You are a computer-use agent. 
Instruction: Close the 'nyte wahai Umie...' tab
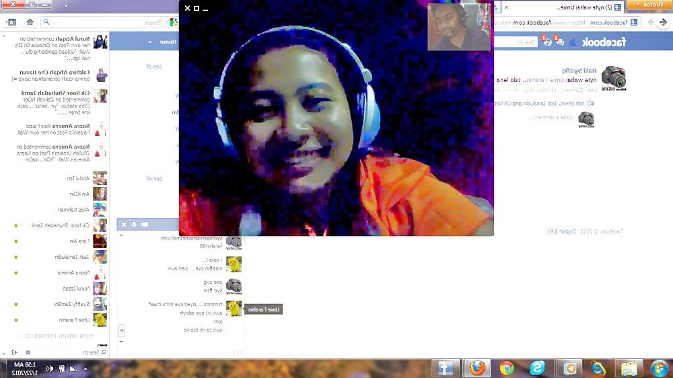[x=507, y=7]
